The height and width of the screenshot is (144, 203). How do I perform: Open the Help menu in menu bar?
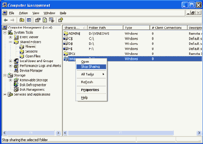tap(63, 13)
